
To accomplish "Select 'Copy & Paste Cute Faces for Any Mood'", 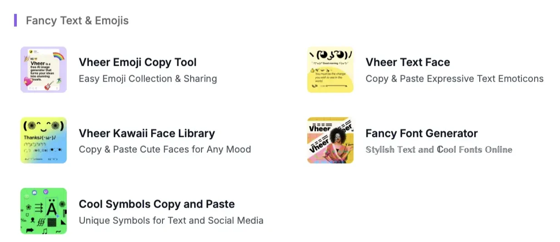I will pyautogui.click(x=165, y=149).
